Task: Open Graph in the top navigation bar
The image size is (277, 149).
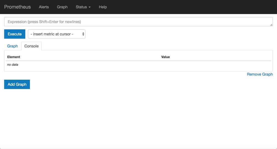Action: point(62,7)
